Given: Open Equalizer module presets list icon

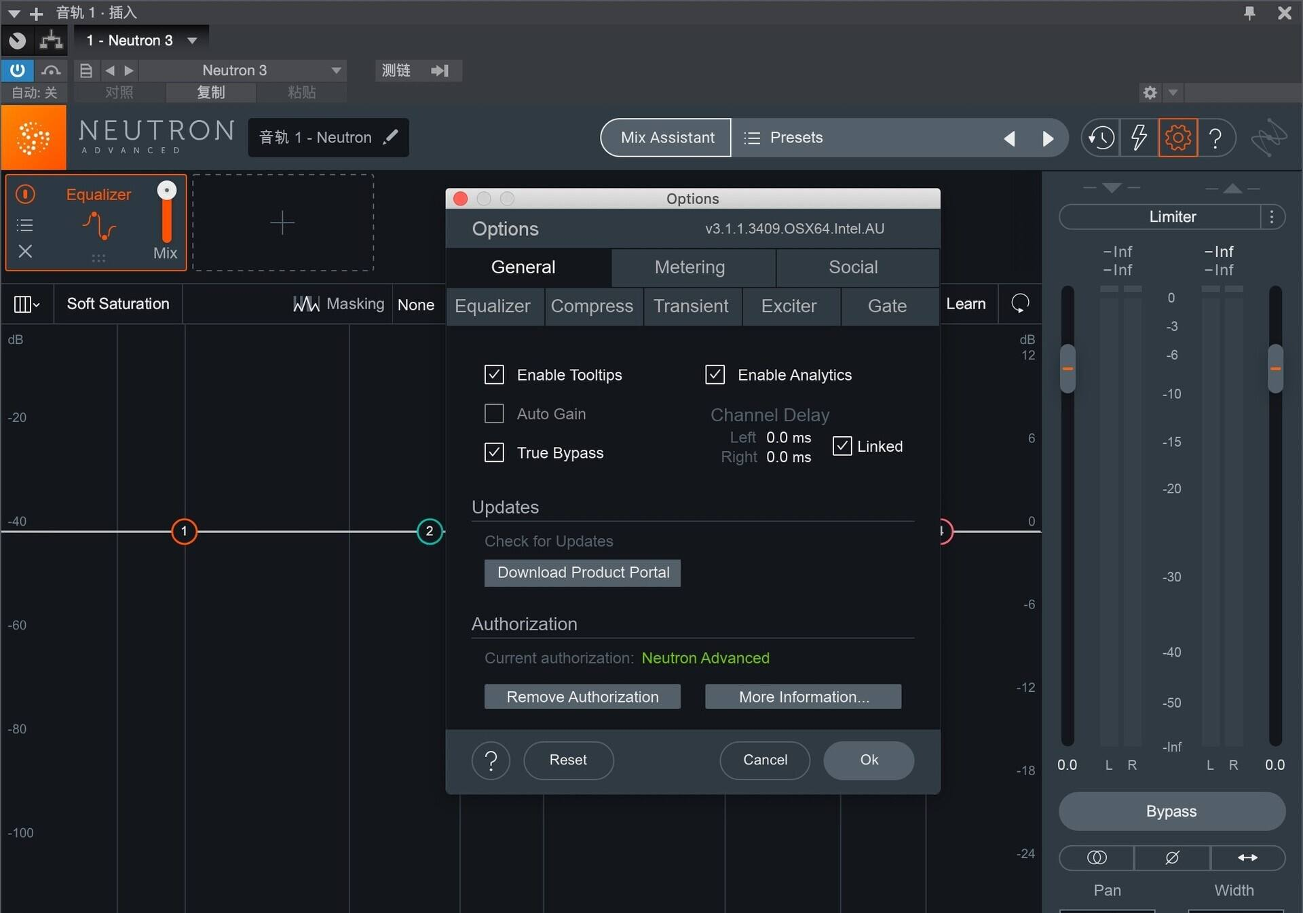Looking at the screenshot, I should pyautogui.click(x=25, y=225).
